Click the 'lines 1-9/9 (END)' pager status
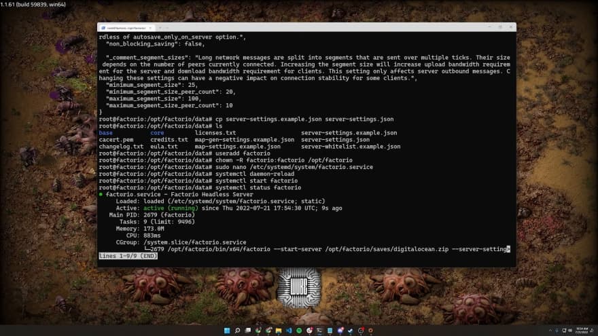This screenshot has height=336, width=598. [x=128, y=256]
